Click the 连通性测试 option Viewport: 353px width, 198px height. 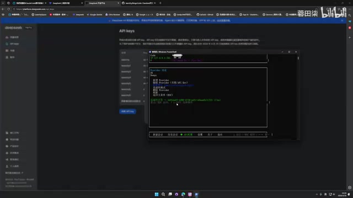pos(159,87)
